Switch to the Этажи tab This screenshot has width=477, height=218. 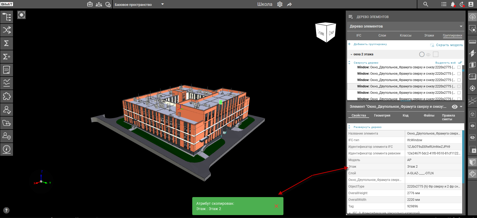pos(429,35)
